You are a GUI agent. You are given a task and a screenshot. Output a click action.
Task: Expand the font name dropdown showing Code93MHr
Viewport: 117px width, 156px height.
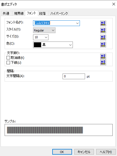point(77,23)
